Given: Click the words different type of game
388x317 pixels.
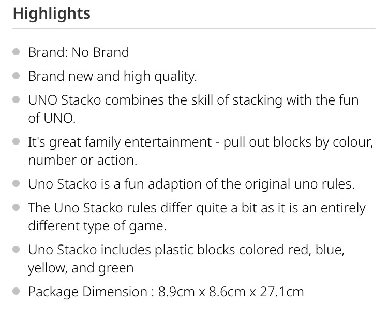Looking at the screenshot, I should pyautogui.click(x=97, y=226).
